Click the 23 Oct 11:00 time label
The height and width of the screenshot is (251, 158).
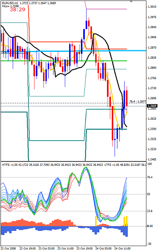coord(66,249)
